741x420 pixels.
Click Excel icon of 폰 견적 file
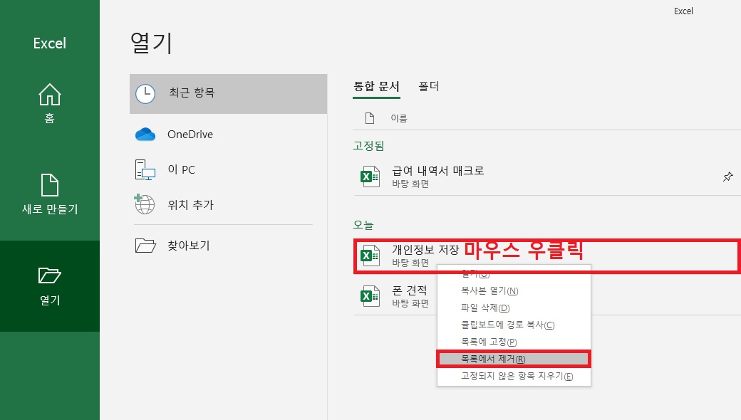(x=370, y=296)
